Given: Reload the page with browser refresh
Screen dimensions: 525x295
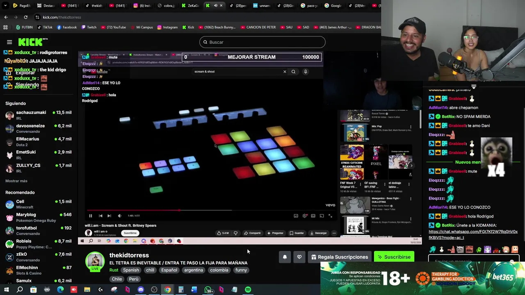Looking at the screenshot, I should coord(25,17).
